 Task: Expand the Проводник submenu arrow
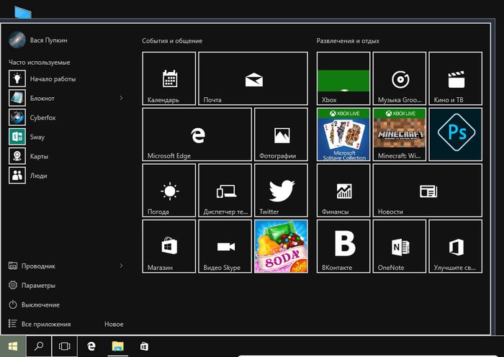coord(121,266)
